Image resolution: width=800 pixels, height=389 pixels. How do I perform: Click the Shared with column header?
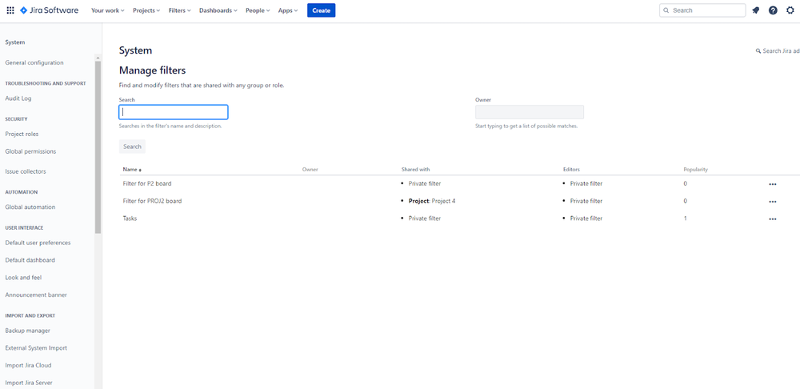[416, 170]
